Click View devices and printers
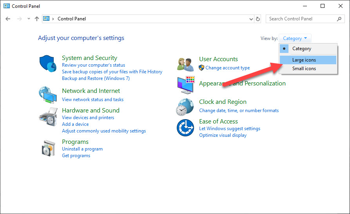The width and height of the screenshot is (350, 214). [88, 118]
